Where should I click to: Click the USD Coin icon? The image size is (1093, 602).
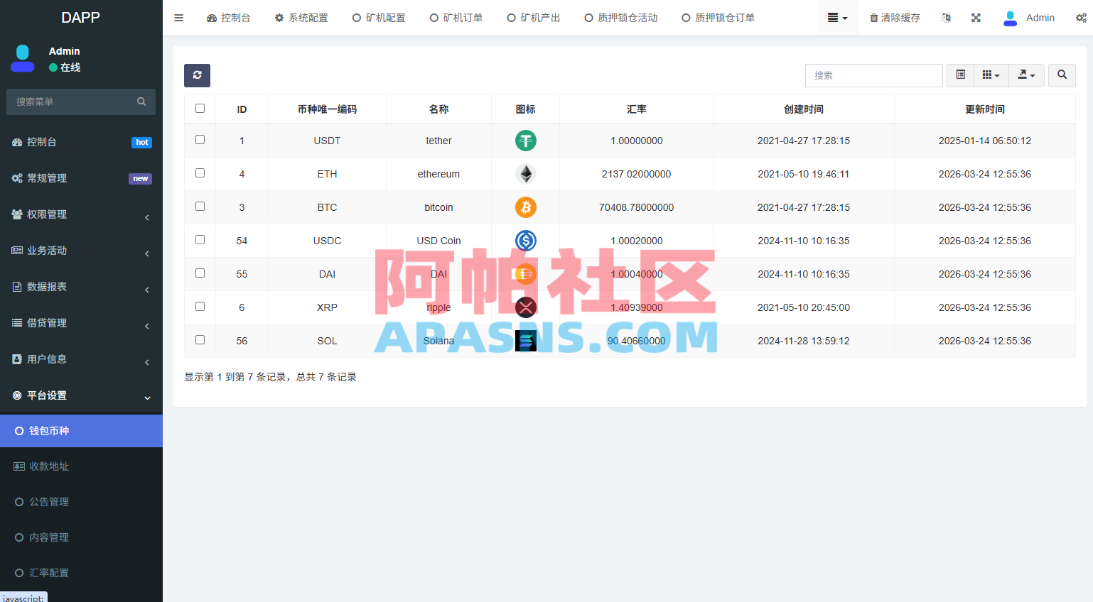526,241
